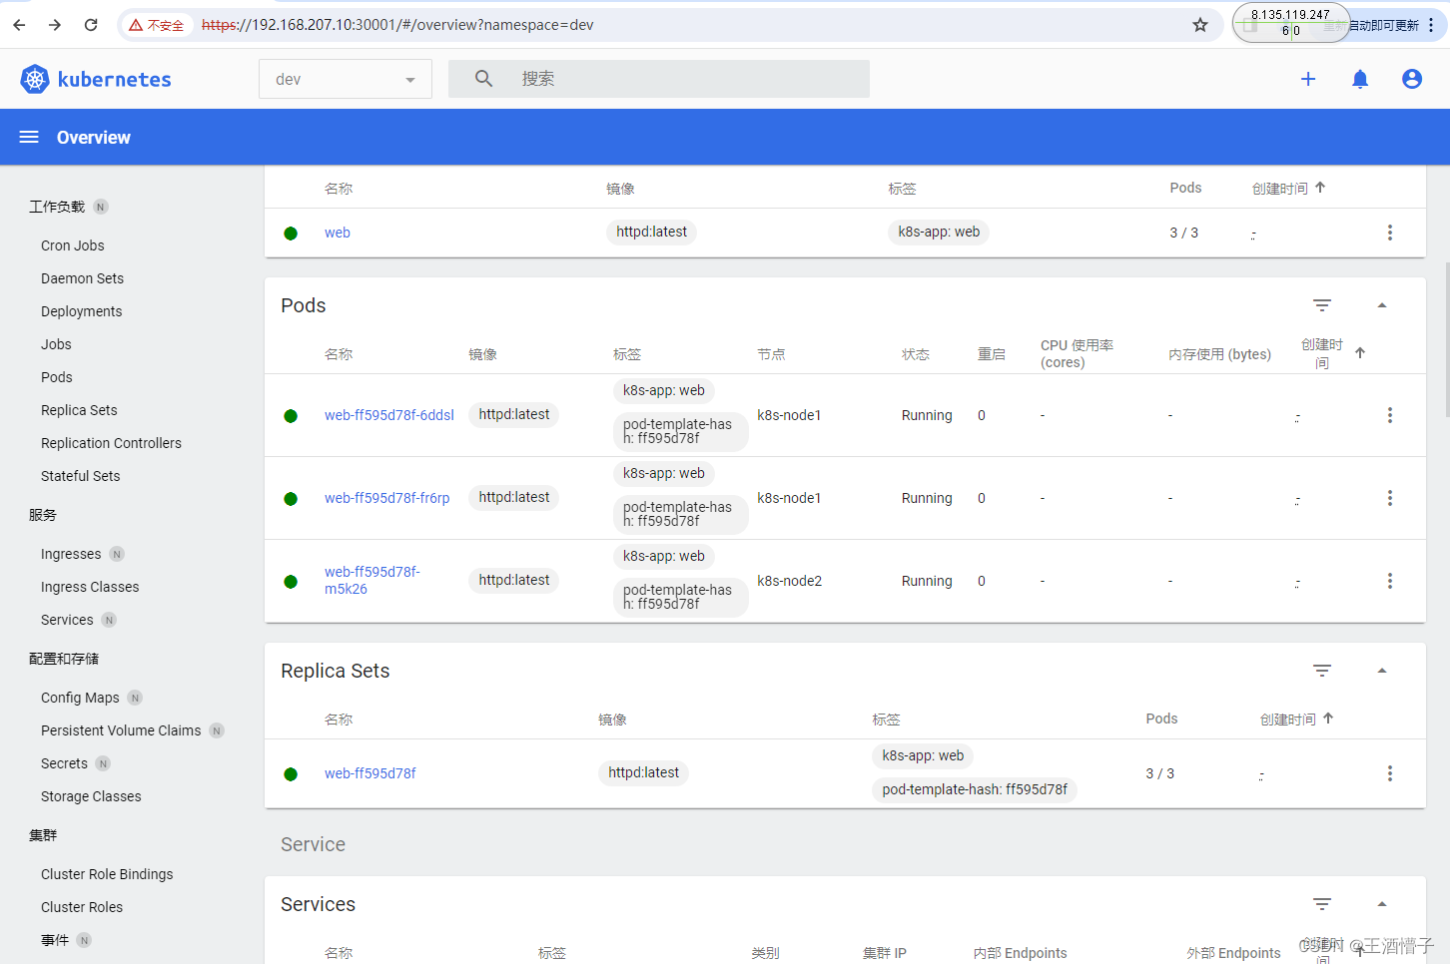Image resolution: width=1450 pixels, height=964 pixels.
Task: Sort Pods by creation time arrow
Action: [x=1360, y=352]
